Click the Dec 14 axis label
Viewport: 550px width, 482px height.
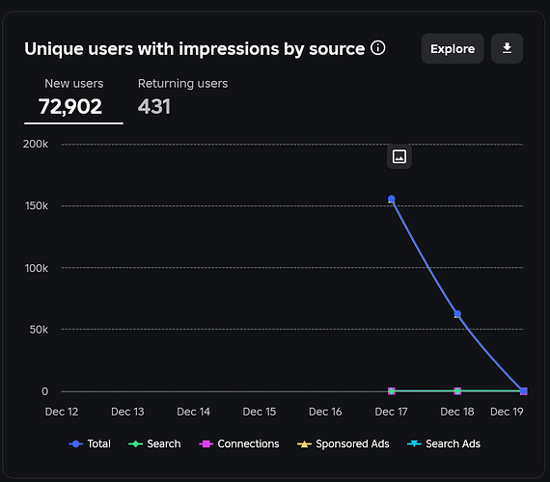(193, 412)
